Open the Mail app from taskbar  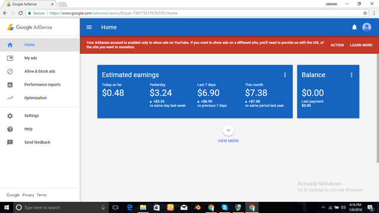click(184, 208)
